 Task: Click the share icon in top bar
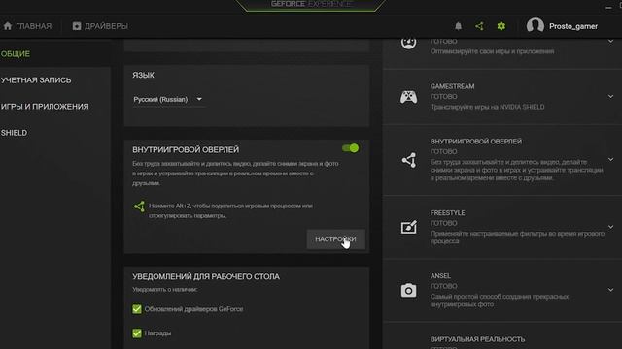479,26
